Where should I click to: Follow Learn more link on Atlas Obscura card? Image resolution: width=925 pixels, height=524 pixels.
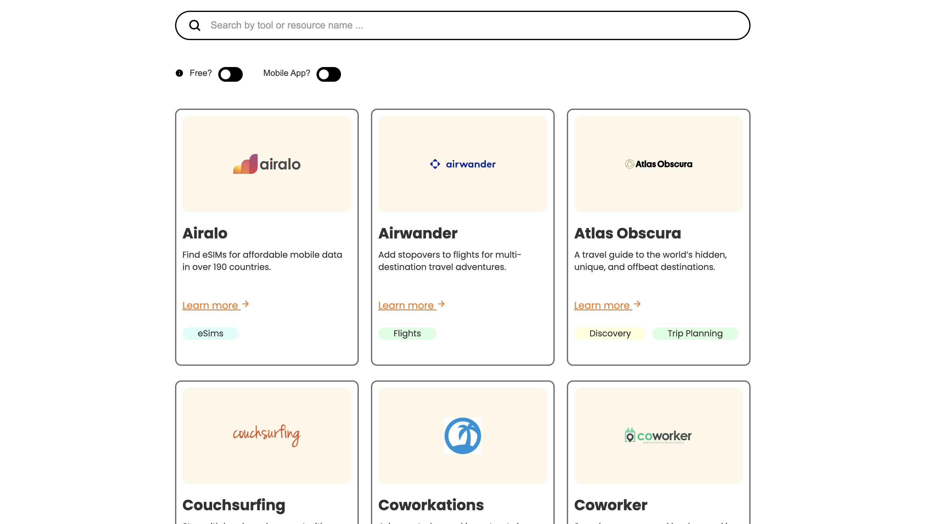tap(603, 305)
